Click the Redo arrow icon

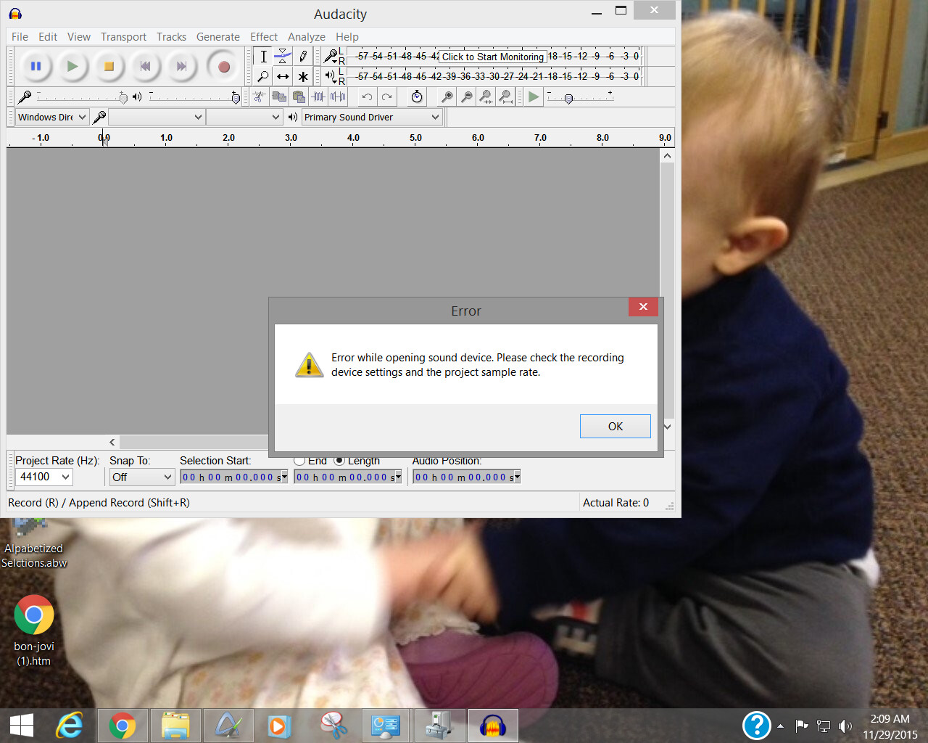coord(386,97)
